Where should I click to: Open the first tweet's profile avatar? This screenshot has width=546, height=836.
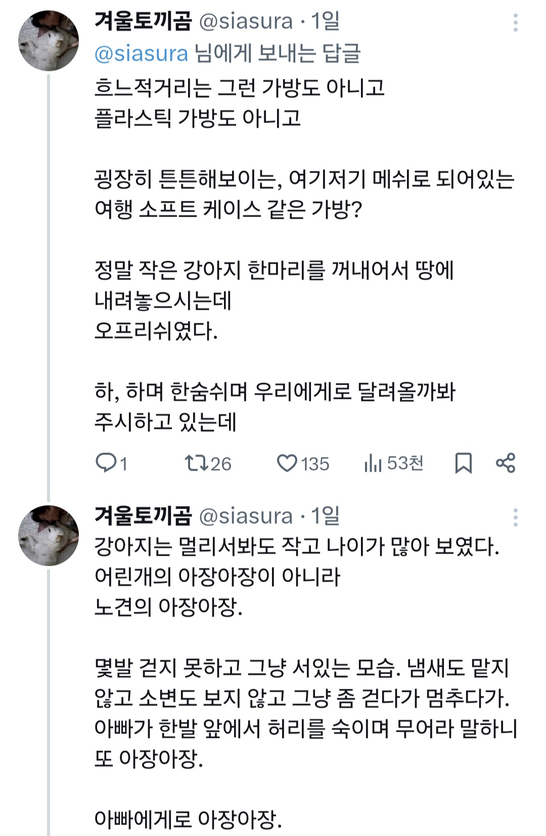click(x=49, y=40)
